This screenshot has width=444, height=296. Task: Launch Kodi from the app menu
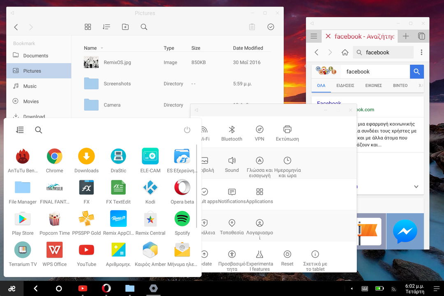[150, 188]
